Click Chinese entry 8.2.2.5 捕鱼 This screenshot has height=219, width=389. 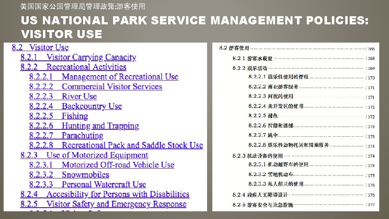263,116
